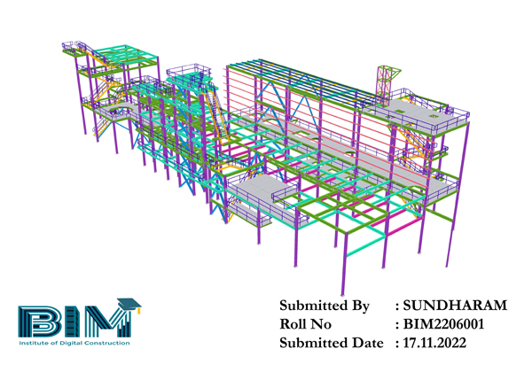The height and width of the screenshot is (372, 532).
Task: Select the name 'SUNDHARAM'
Action: pyautogui.click(x=455, y=306)
